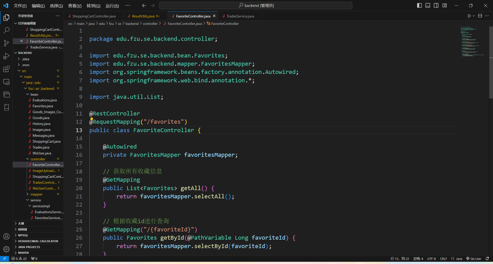The image size is (493, 264).
Task: Open the Source Control view
Action: coord(6,43)
